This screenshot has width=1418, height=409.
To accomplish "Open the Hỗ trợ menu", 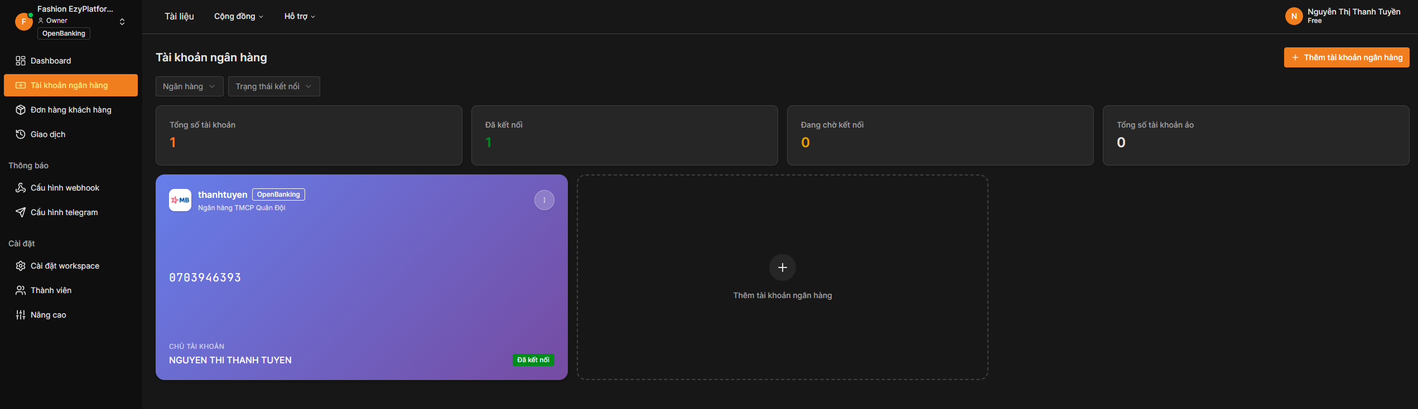I will pos(300,17).
